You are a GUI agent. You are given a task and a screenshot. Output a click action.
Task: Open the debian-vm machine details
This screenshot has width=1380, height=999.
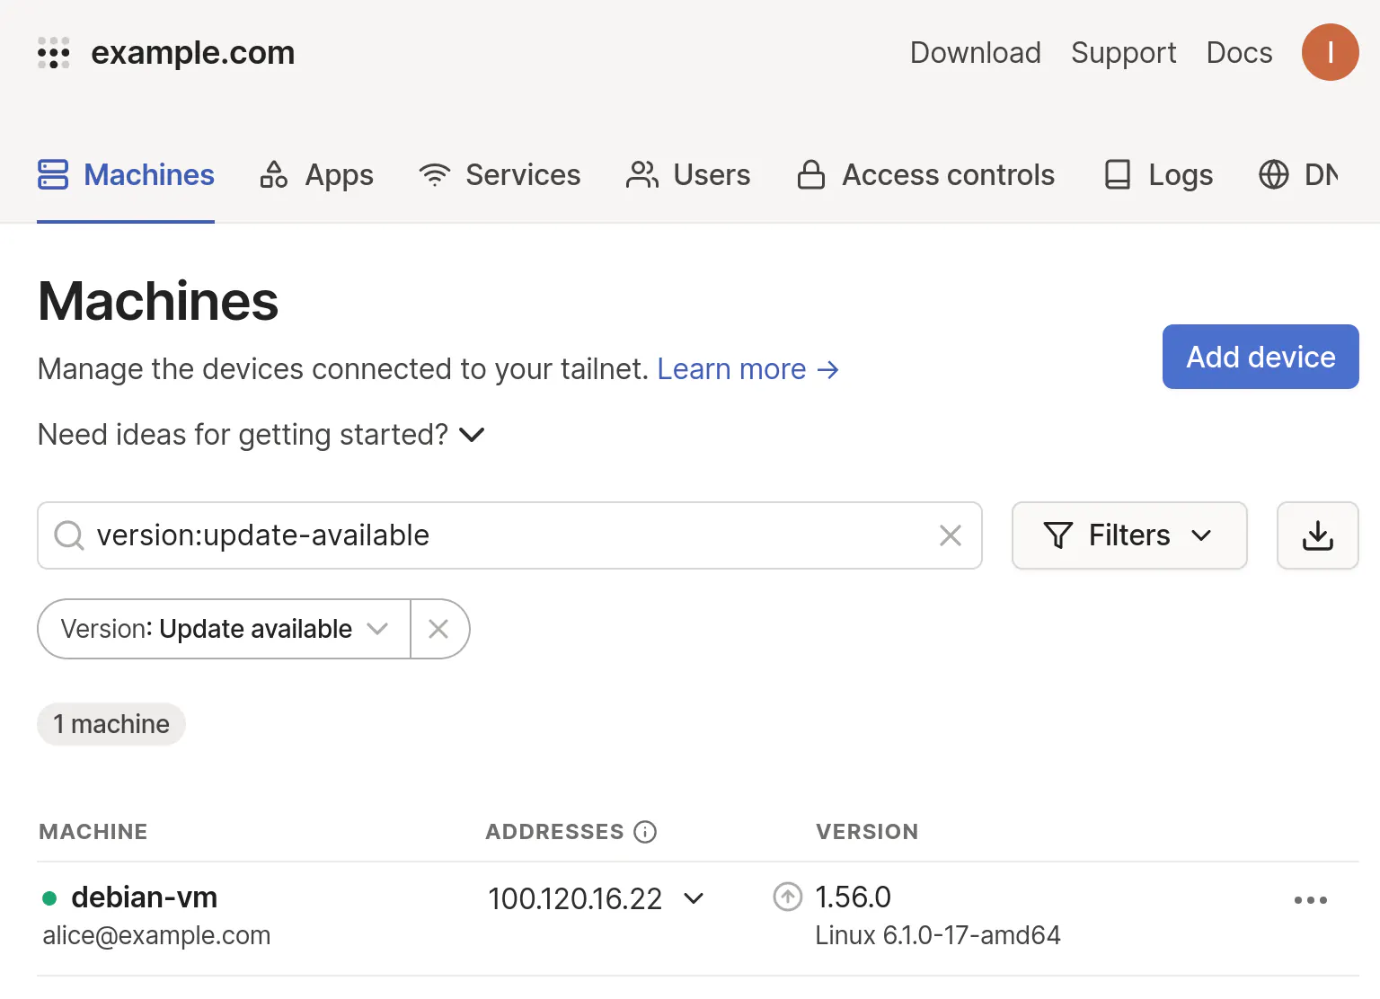pyautogui.click(x=144, y=897)
